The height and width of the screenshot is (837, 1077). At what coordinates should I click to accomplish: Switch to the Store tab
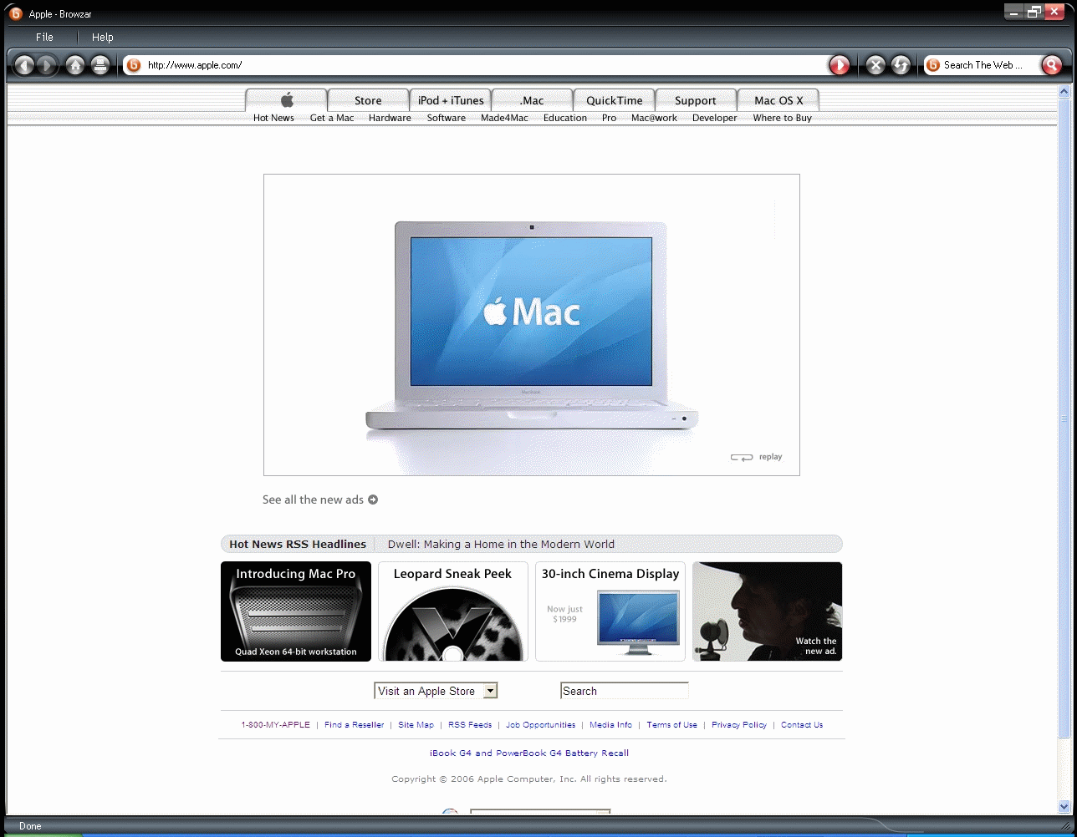click(x=368, y=100)
